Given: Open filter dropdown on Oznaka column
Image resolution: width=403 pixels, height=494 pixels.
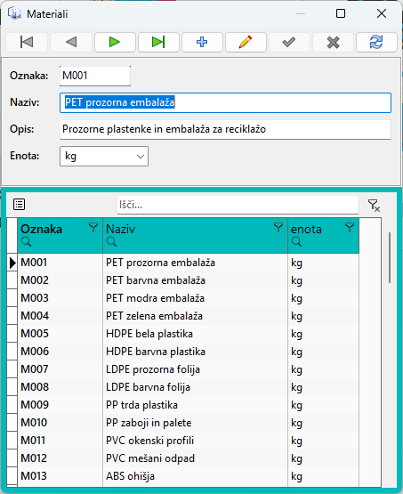Looking at the screenshot, I should click(93, 228).
